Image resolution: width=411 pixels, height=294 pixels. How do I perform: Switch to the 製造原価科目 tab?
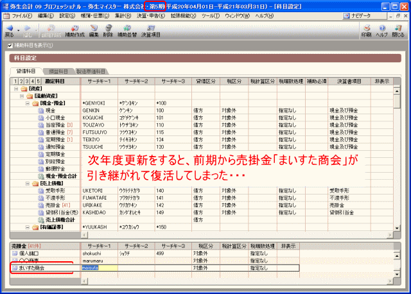(x=91, y=71)
